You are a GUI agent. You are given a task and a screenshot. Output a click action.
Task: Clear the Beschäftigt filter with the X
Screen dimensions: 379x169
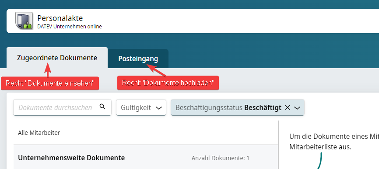pyautogui.click(x=288, y=107)
